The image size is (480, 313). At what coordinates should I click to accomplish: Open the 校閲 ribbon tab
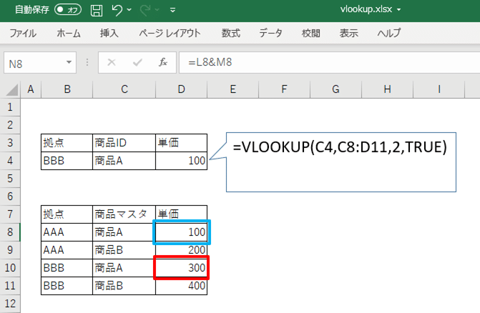310,33
